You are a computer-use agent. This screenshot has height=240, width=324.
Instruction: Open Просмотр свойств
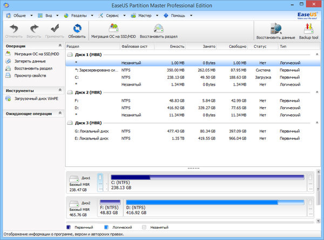(x=30, y=75)
